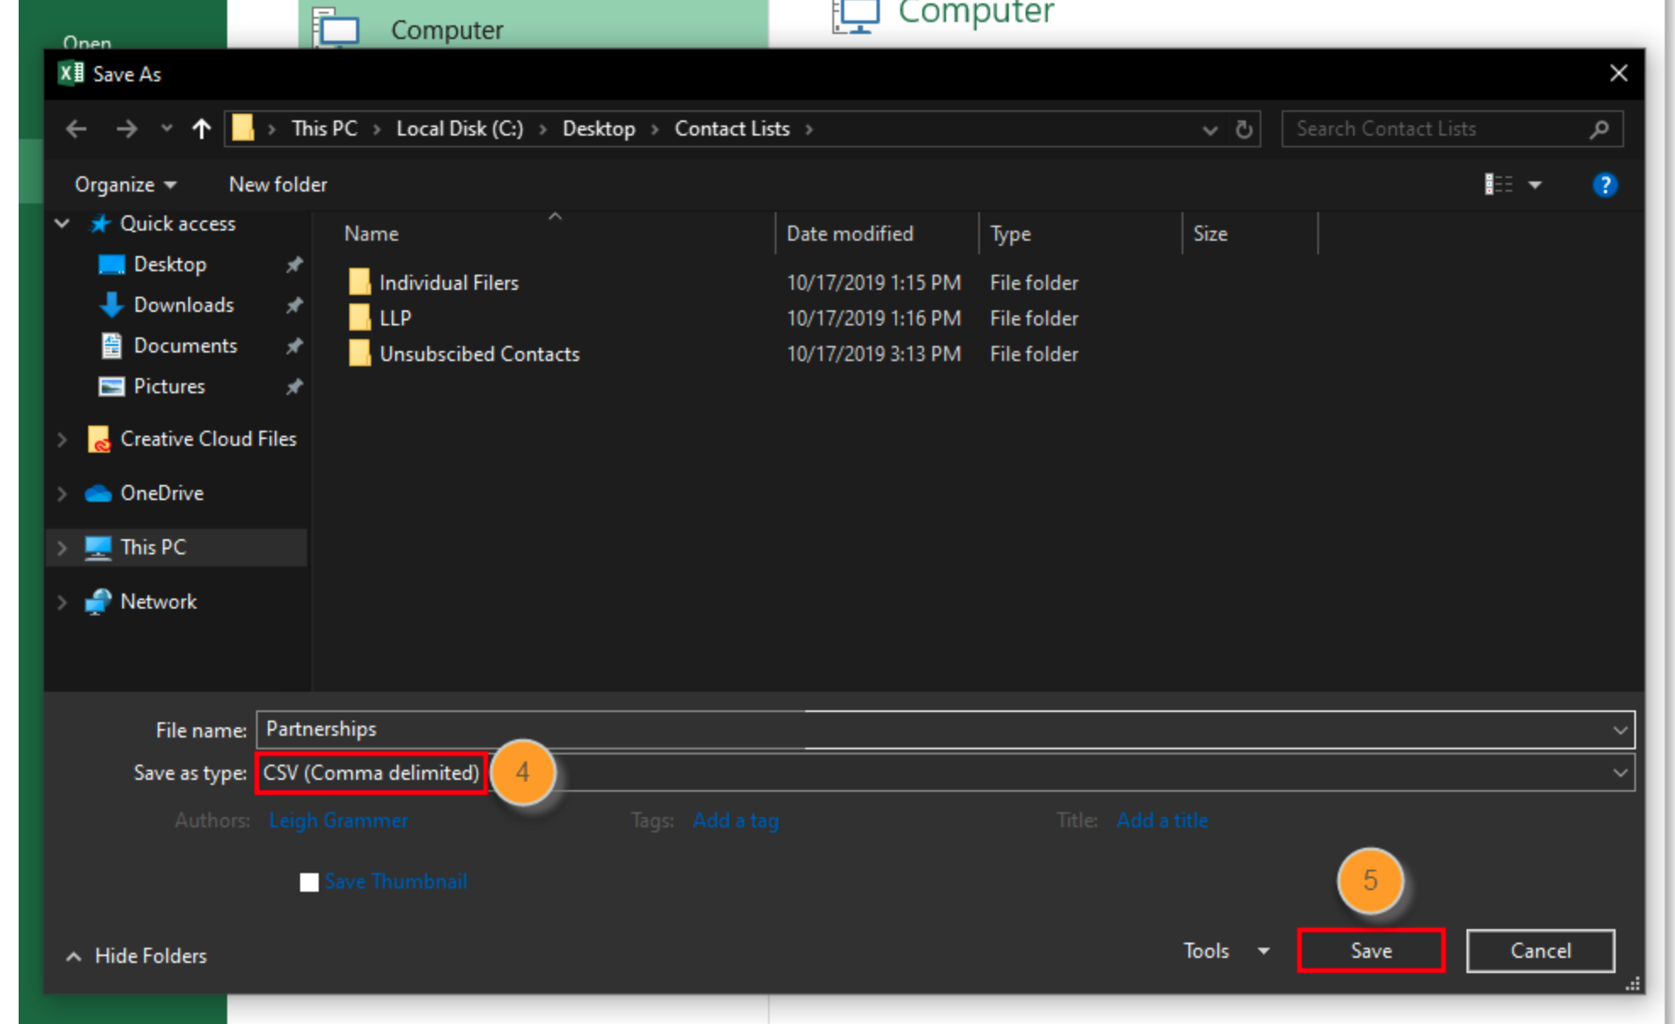Click the refresh address bar icon
Viewport: 1675px width, 1024px height.
1244,130
